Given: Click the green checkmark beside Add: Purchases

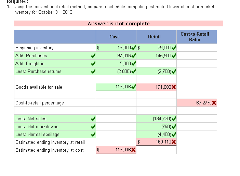Looking at the screenshot, I should coord(93,55).
